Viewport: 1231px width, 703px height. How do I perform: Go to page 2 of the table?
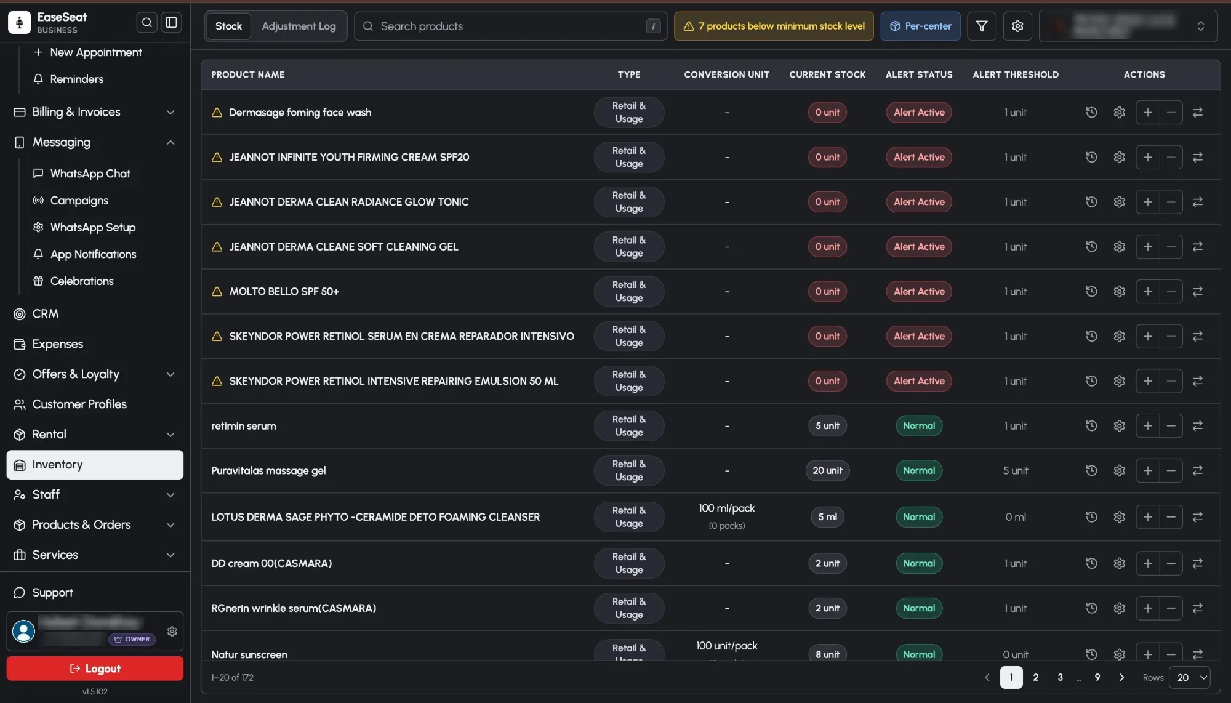[x=1036, y=677]
